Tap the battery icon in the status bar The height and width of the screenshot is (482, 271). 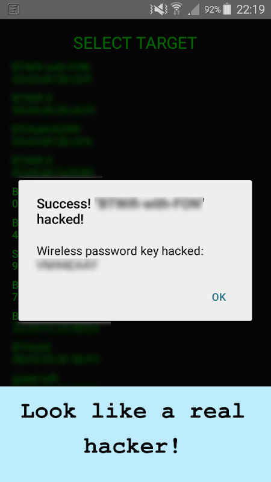[x=227, y=9]
